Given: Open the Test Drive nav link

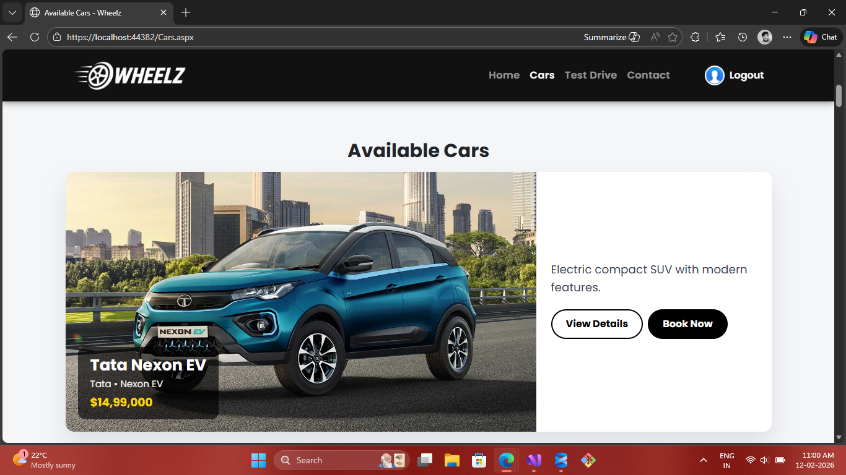Looking at the screenshot, I should tap(590, 75).
